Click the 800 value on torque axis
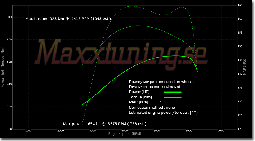 (x=9, y=40)
